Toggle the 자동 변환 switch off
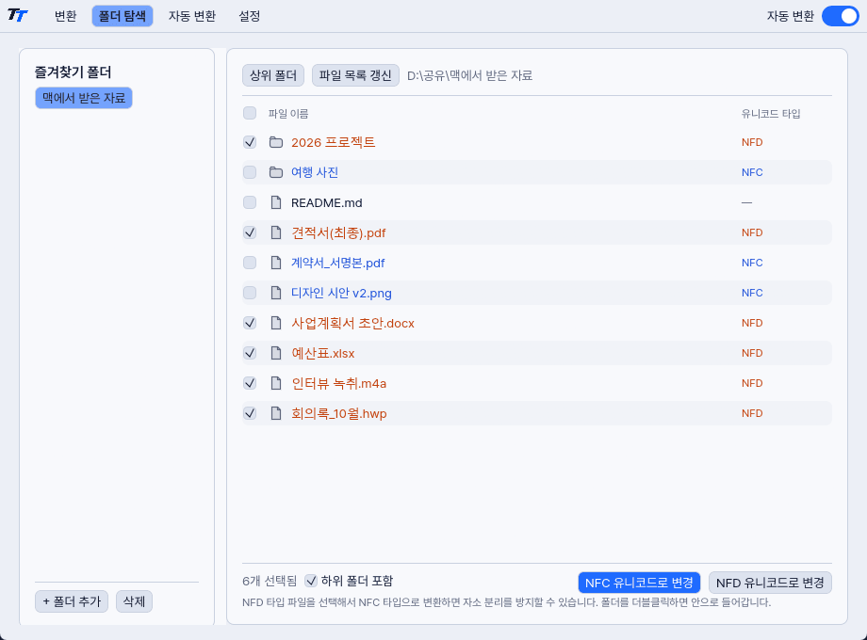Image resolution: width=867 pixels, height=640 pixels. (x=840, y=16)
